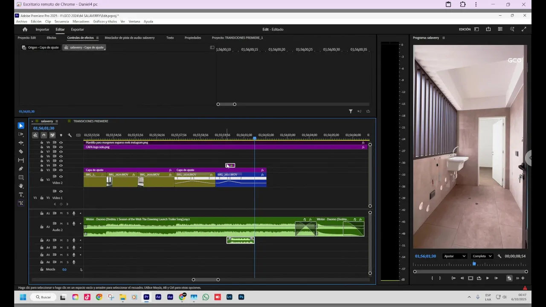Image resolution: width=546 pixels, height=307 pixels.
Task: Open the Completa playback resolution dropdown
Action: click(x=482, y=256)
